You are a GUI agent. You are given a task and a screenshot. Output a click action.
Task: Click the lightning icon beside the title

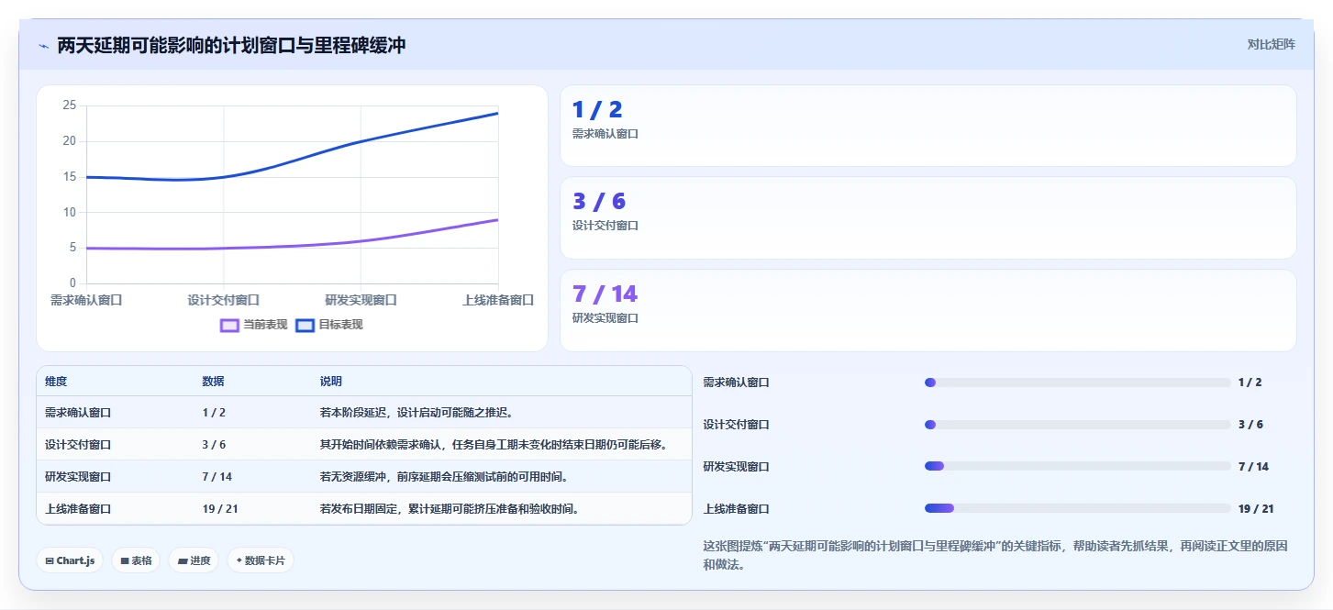pyautogui.click(x=43, y=46)
